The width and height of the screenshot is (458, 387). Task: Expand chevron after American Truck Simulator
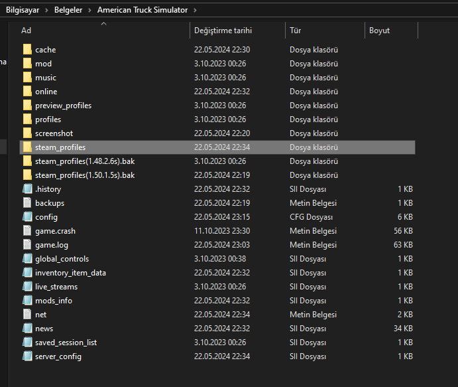pos(197,10)
